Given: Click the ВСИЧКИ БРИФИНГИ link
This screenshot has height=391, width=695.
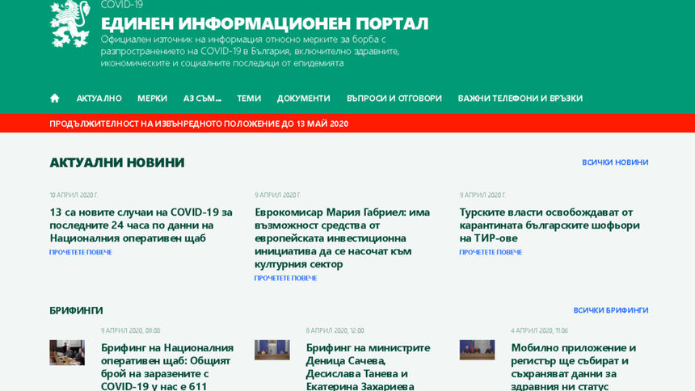Looking at the screenshot, I should coord(610,310).
